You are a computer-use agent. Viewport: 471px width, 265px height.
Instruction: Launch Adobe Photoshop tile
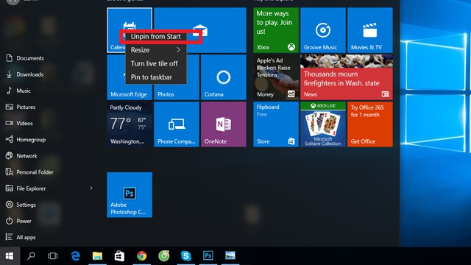click(130, 194)
